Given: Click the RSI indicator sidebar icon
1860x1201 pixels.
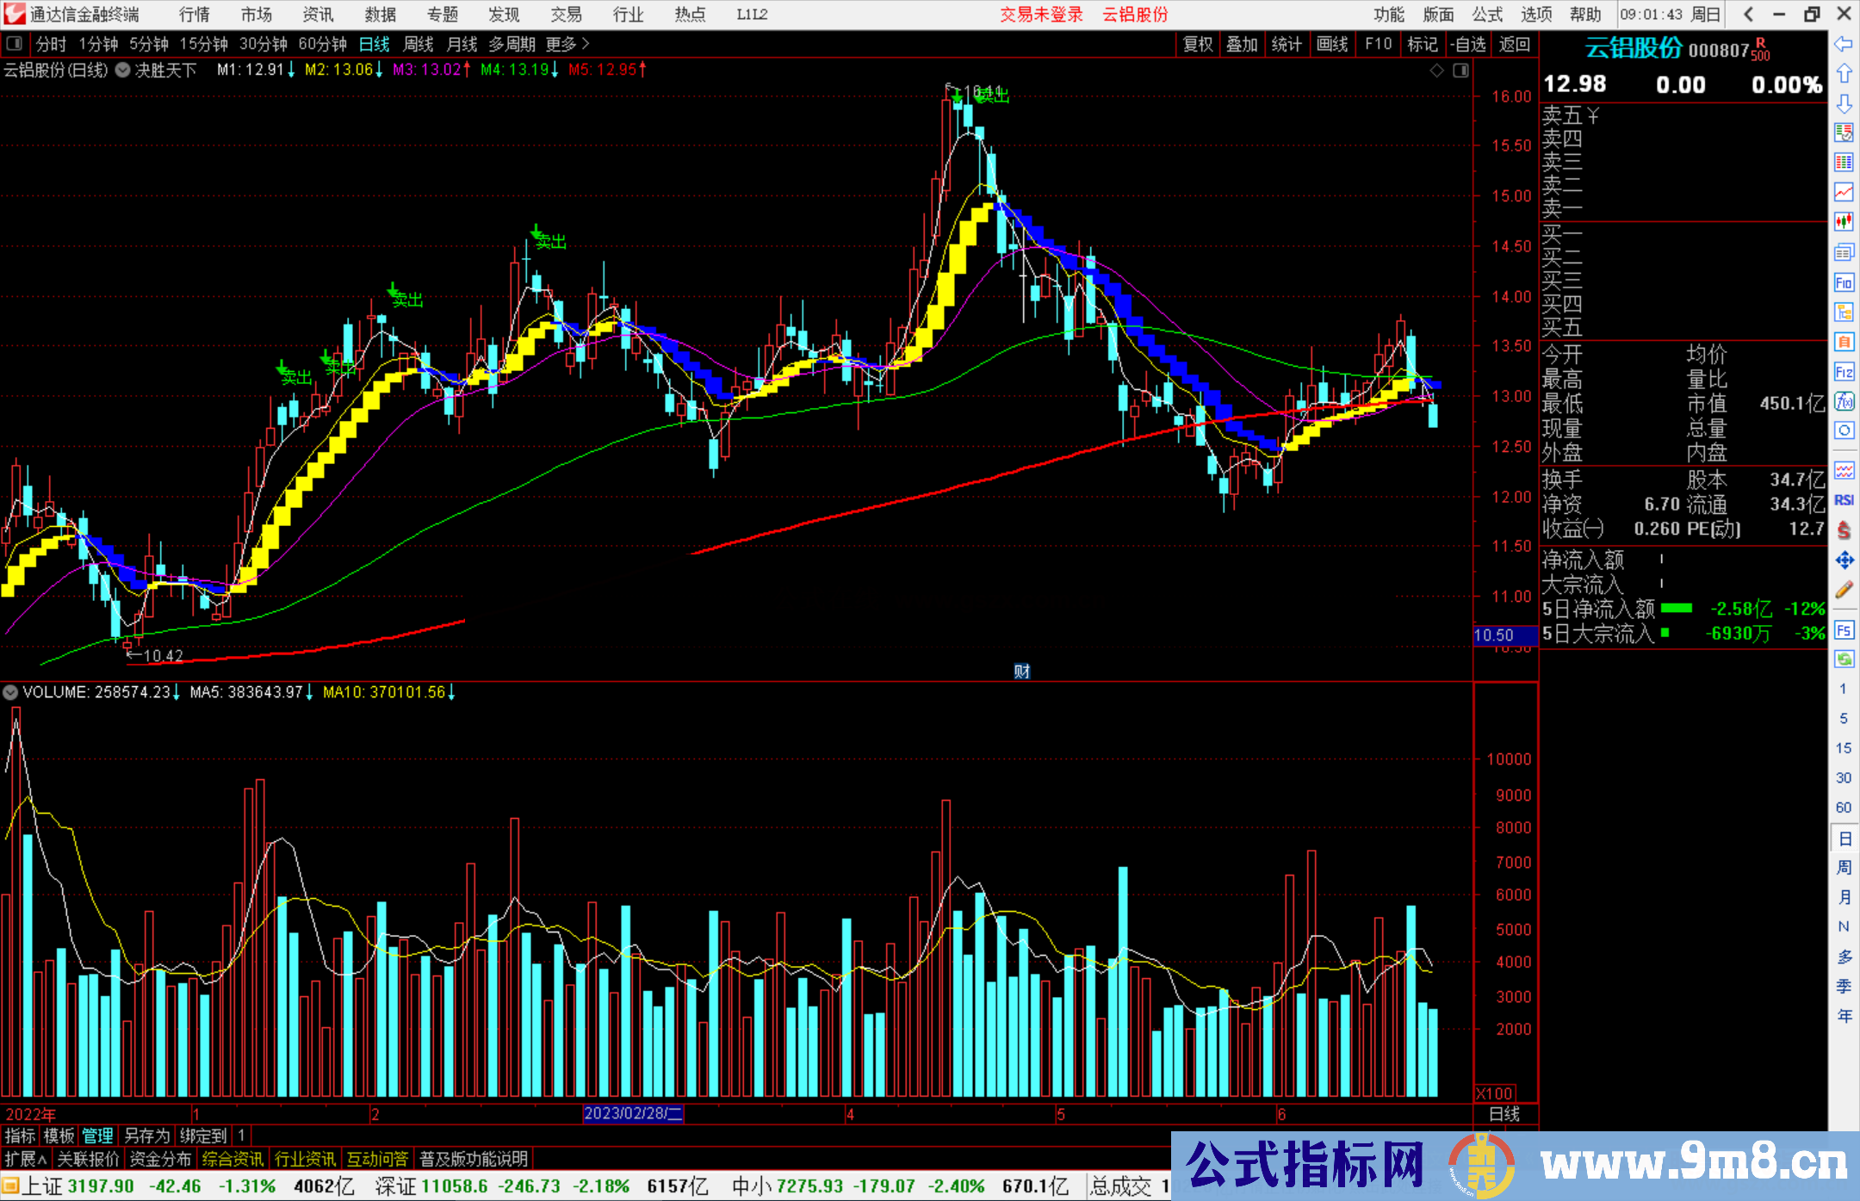Looking at the screenshot, I should (x=1844, y=500).
